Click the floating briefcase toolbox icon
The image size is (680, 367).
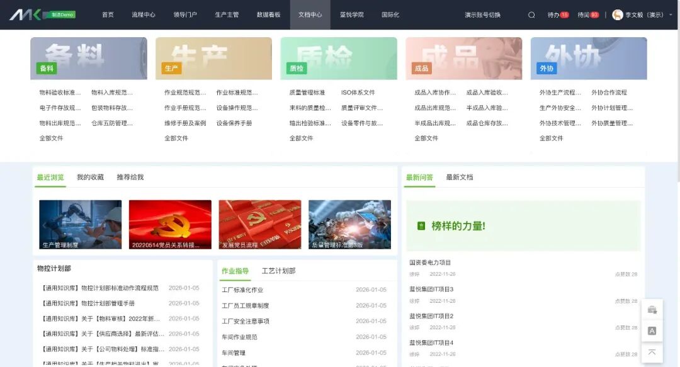652,310
